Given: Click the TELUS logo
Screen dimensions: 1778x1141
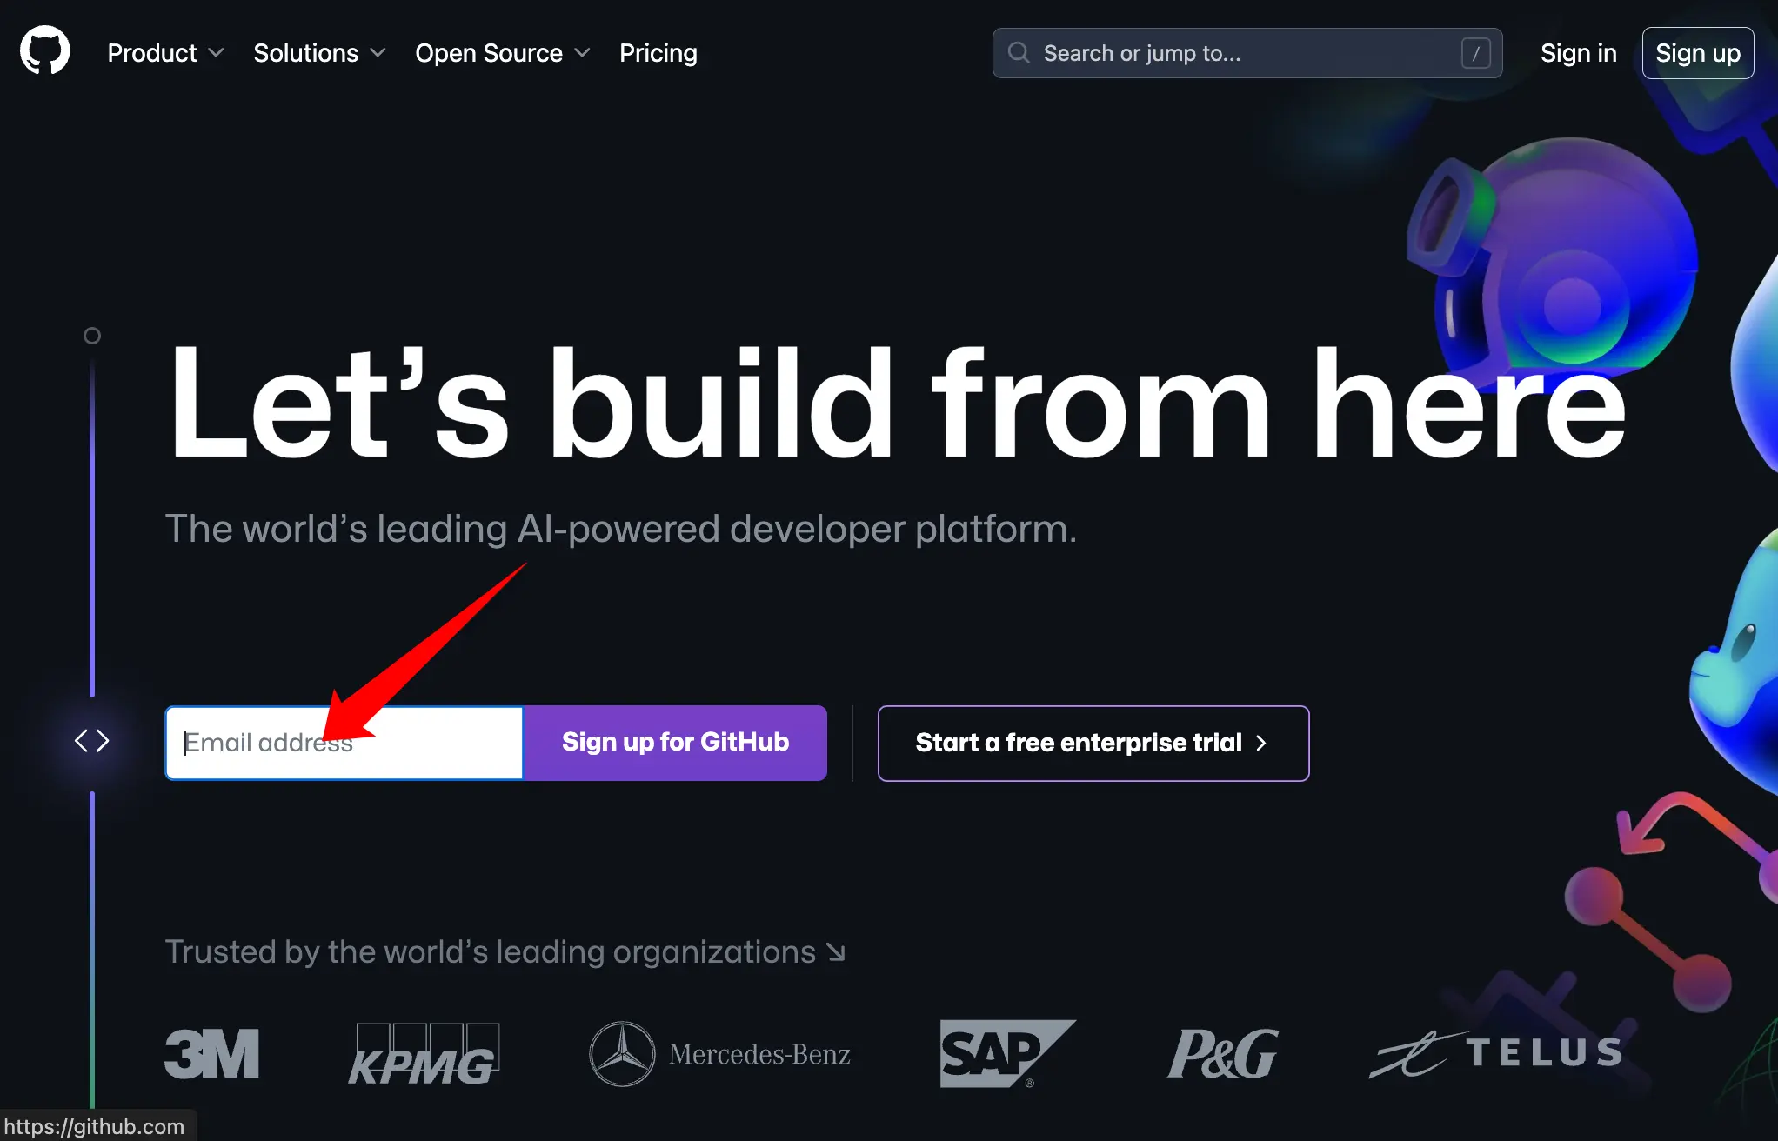Looking at the screenshot, I should 1496,1054.
